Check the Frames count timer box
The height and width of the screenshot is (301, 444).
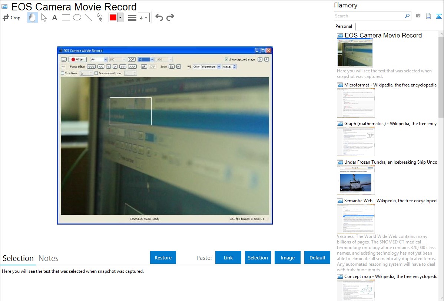coord(96,73)
